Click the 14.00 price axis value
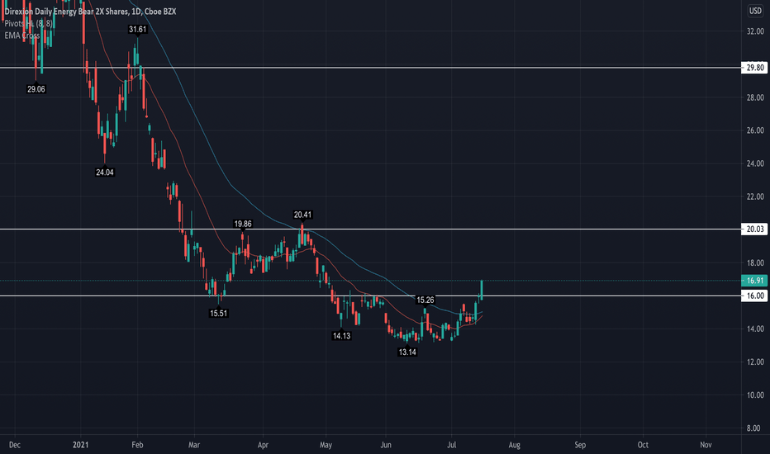Screen dimensions: 770x454 click(x=755, y=329)
